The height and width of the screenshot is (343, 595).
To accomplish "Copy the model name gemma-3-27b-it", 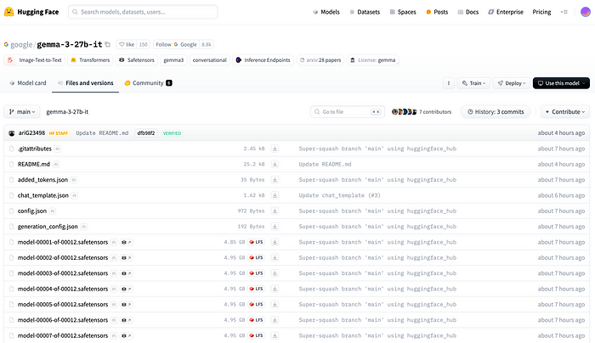I will click(108, 45).
